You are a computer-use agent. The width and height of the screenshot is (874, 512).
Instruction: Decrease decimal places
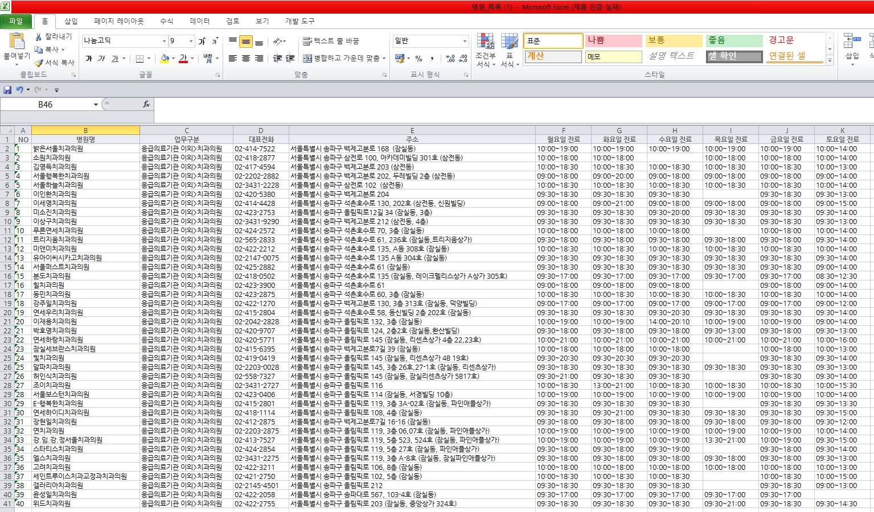pos(463,58)
